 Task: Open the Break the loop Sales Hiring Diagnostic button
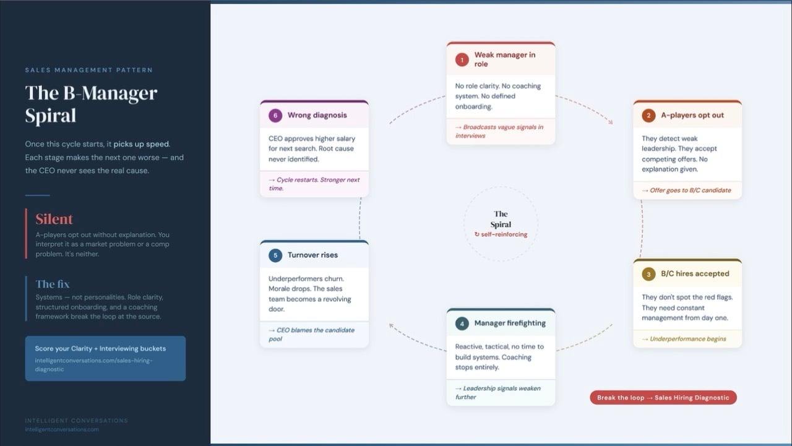[x=663, y=397]
